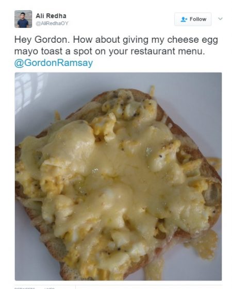This screenshot has height=289, width=232.
Task: Open the @GordonRamsay mention
Action: [x=54, y=63]
